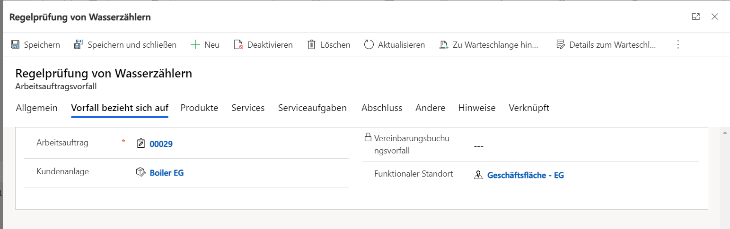Open the Produkte tab

199,108
